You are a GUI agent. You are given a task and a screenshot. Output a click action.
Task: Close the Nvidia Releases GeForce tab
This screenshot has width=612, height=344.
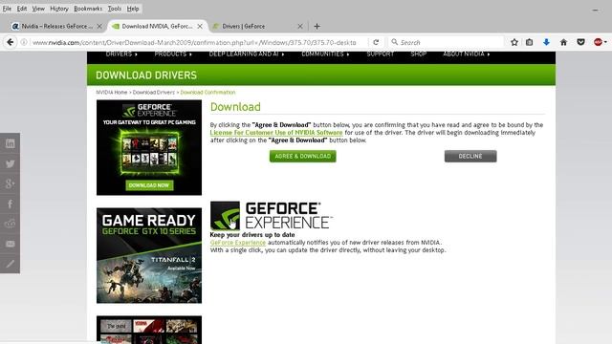point(99,26)
